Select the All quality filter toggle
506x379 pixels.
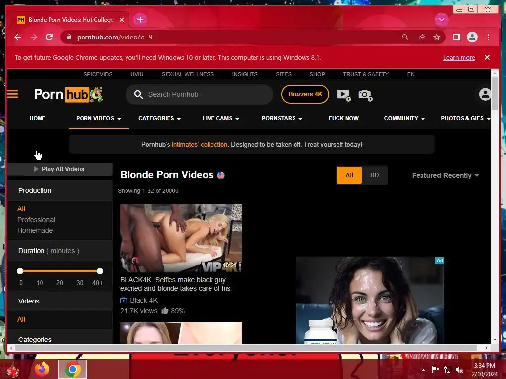tap(349, 175)
